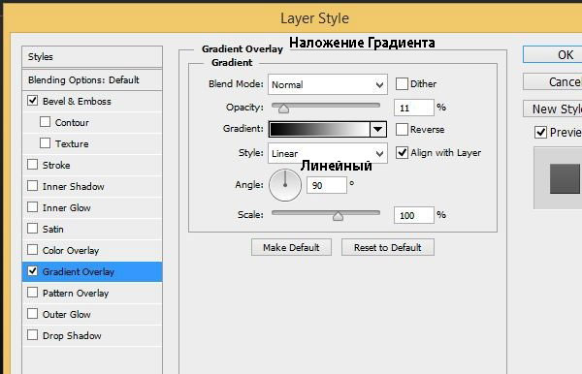Click the OK button
This screenshot has width=582, height=374.
pyautogui.click(x=553, y=55)
